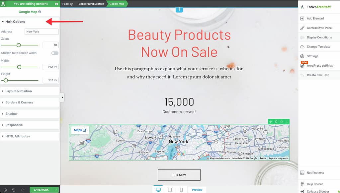This screenshot has height=193, width=340.
Task: Toggle Stretch to fit screen width switch
Action: click(55, 53)
